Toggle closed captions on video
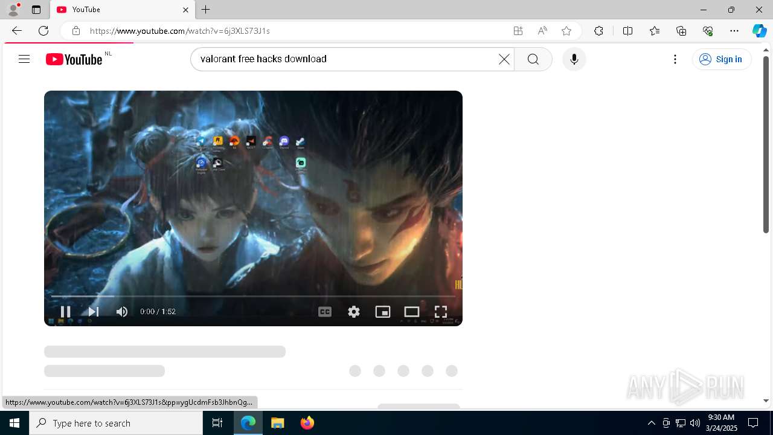This screenshot has height=435, width=773. point(325,312)
